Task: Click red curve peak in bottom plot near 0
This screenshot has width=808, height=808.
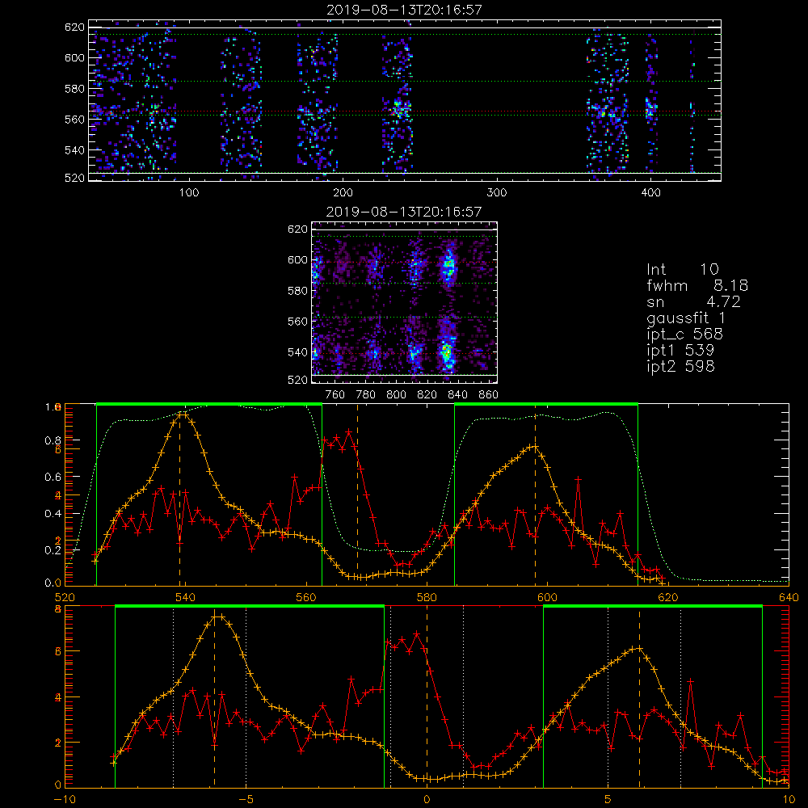Action: point(416,633)
